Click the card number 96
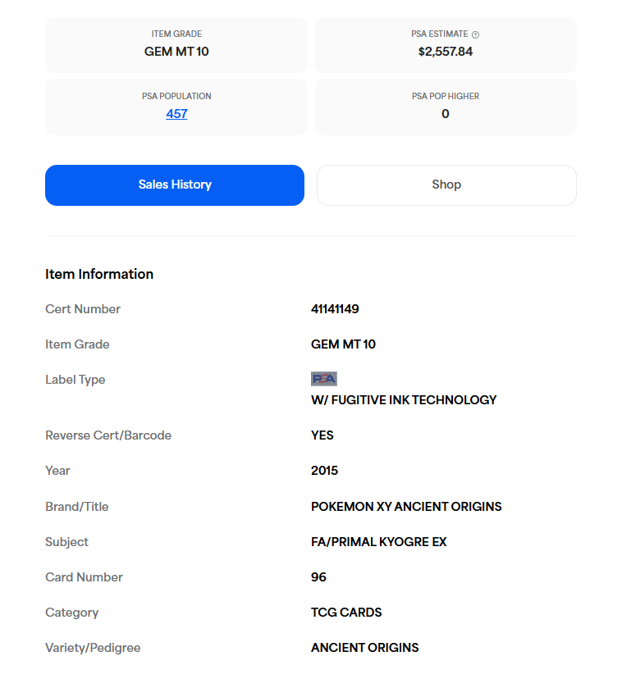The height and width of the screenshot is (679, 631). click(x=318, y=577)
